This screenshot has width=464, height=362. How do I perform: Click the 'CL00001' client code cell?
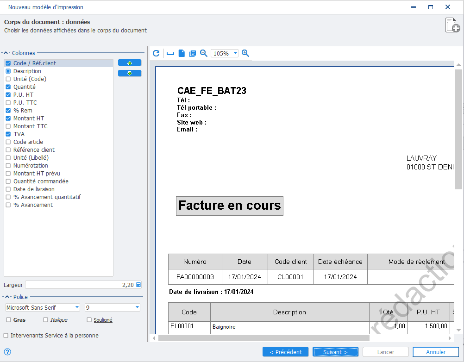point(291,277)
